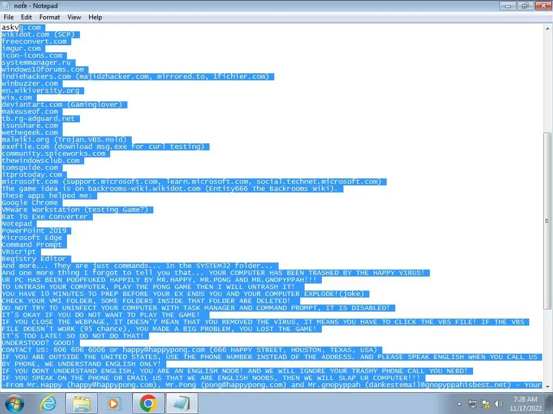Image resolution: width=553 pixels, height=414 pixels.
Task: Click the volume speaker tray icon
Action: pyautogui.click(x=498, y=404)
